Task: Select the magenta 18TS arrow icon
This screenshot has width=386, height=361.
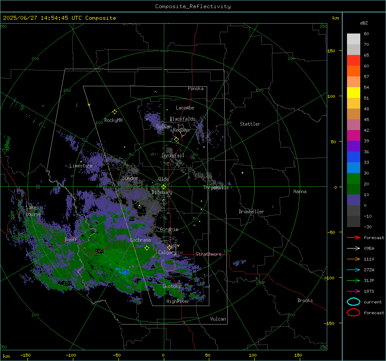Action: tap(353, 291)
